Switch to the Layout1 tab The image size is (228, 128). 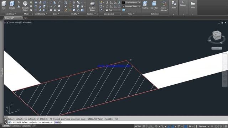(x=16, y=126)
